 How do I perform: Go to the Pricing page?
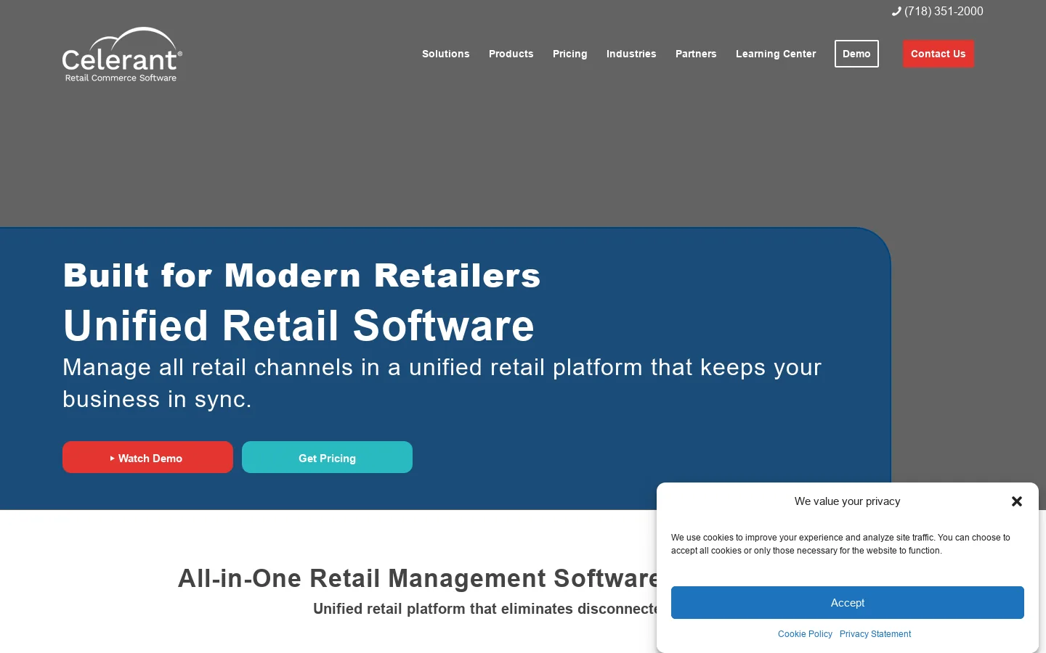pos(570,54)
